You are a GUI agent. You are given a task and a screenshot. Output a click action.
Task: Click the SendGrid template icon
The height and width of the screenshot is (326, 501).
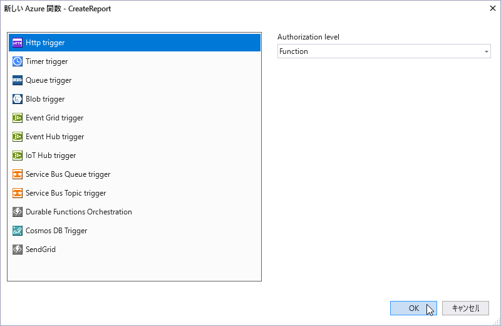pos(18,250)
